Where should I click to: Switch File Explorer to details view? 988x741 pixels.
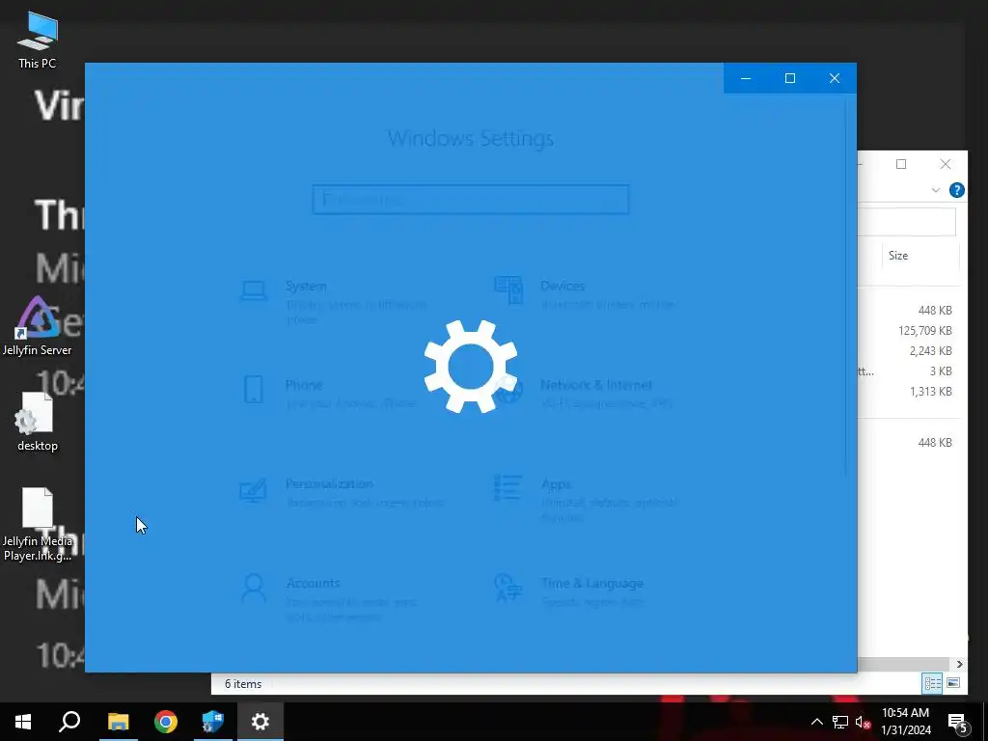[x=933, y=683]
